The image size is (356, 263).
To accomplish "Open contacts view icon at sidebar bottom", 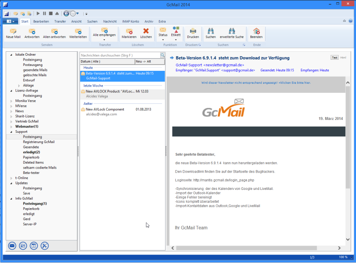I will (x=23, y=246).
